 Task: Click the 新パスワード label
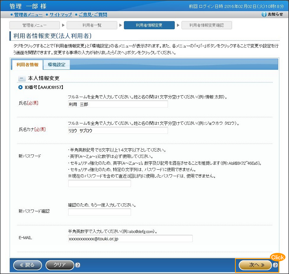pyautogui.click(x=30, y=156)
